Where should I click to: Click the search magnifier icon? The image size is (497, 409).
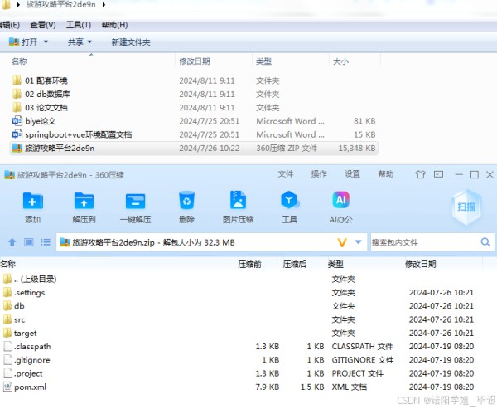pos(485,242)
